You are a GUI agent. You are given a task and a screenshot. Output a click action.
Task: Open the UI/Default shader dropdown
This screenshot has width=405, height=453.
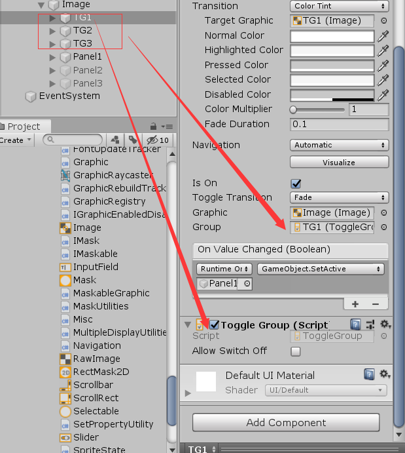point(326,390)
